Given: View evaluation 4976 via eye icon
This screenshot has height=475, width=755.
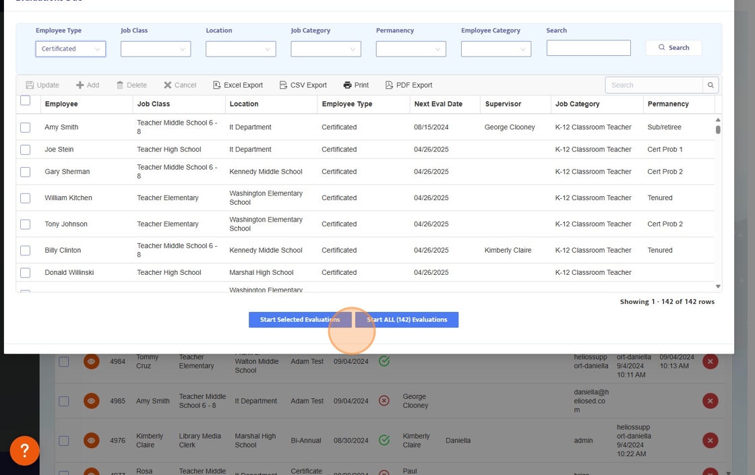Looking at the screenshot, I should 92,441.
